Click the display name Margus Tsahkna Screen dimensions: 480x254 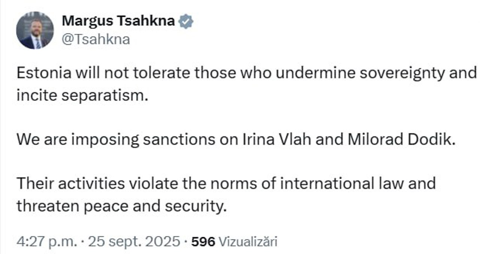(118, 21)
